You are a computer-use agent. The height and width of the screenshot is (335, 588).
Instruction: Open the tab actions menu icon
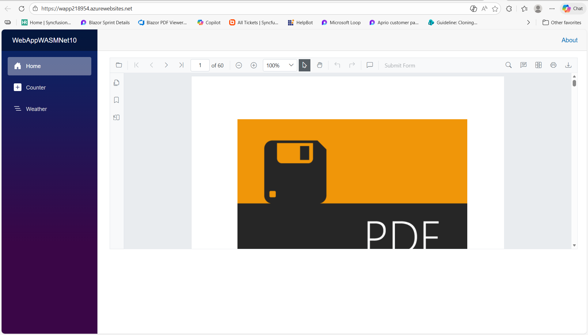pyautogui.click(x=8, y=22)
